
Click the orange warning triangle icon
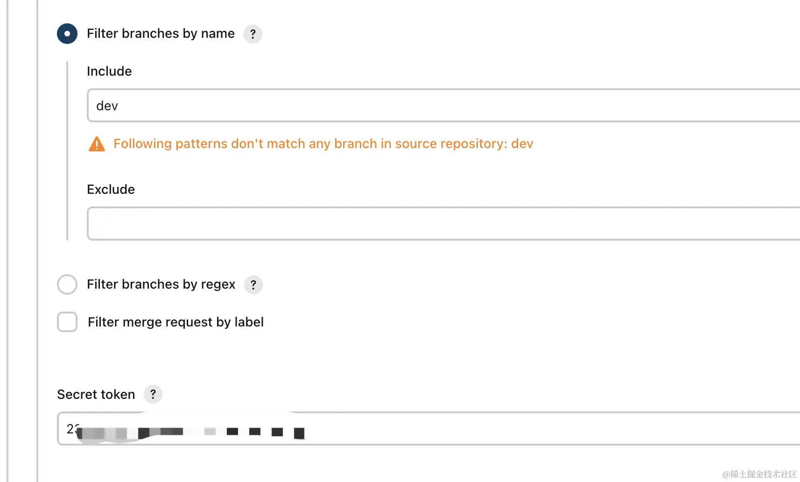point(97,144)
